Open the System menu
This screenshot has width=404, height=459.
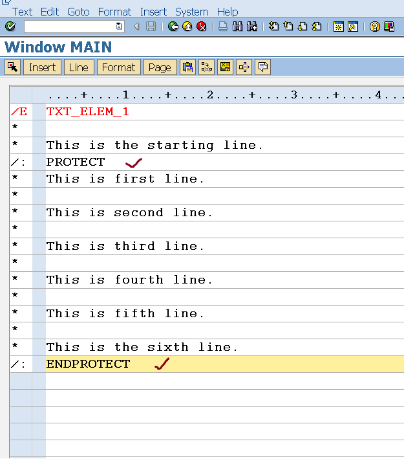(x=191, y=12)
